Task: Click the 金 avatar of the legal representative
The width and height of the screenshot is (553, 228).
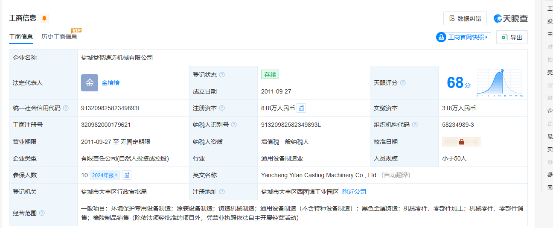Action: coord(90,83)
